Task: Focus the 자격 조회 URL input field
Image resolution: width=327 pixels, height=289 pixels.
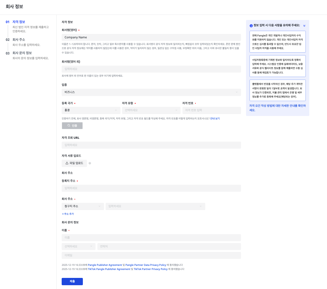Action: [x=151, y=145]
